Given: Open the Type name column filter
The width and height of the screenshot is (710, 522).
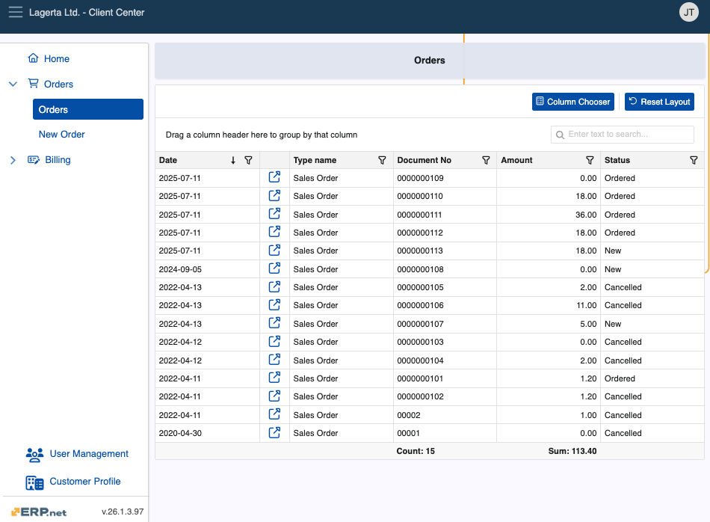Looking at the screenshot, I should [382, 160].
